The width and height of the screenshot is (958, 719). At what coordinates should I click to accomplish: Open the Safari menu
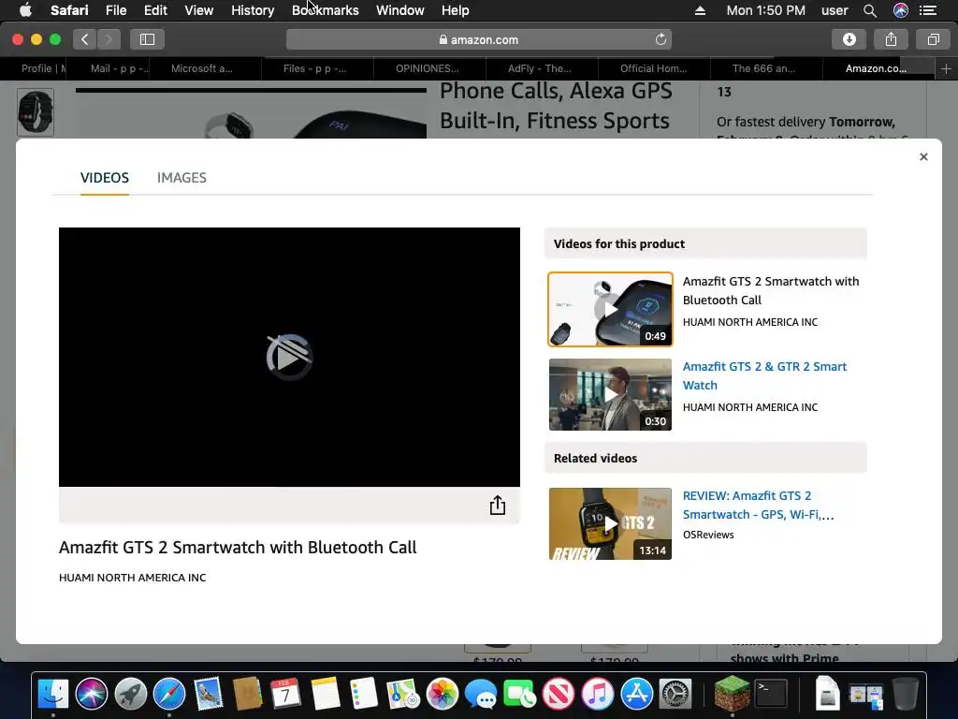(69, 10)
